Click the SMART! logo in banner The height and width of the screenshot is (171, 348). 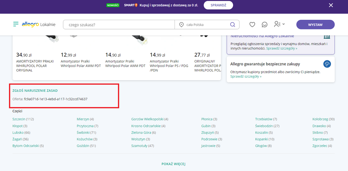131,5
